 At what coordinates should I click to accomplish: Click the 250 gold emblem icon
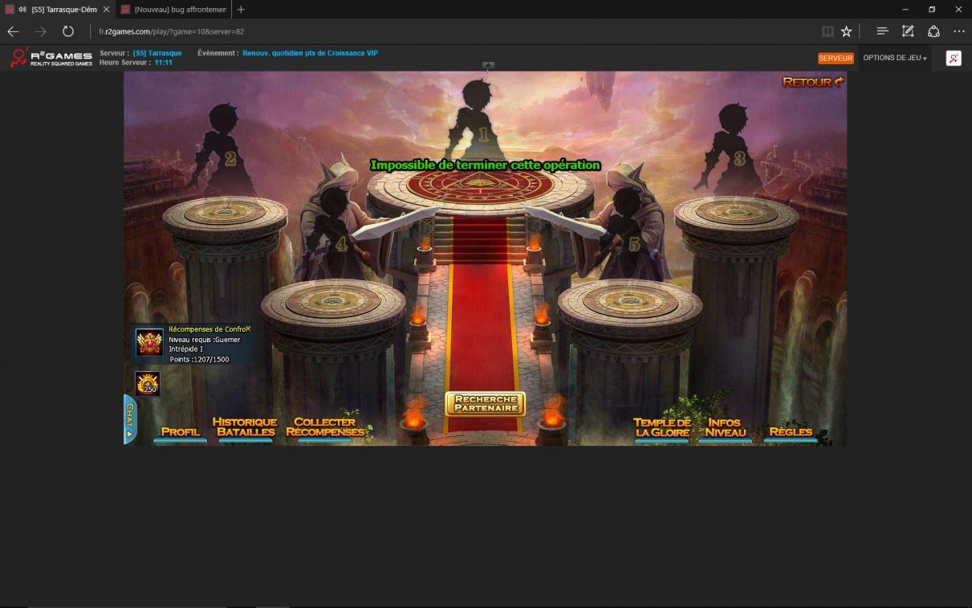point(148,384)
